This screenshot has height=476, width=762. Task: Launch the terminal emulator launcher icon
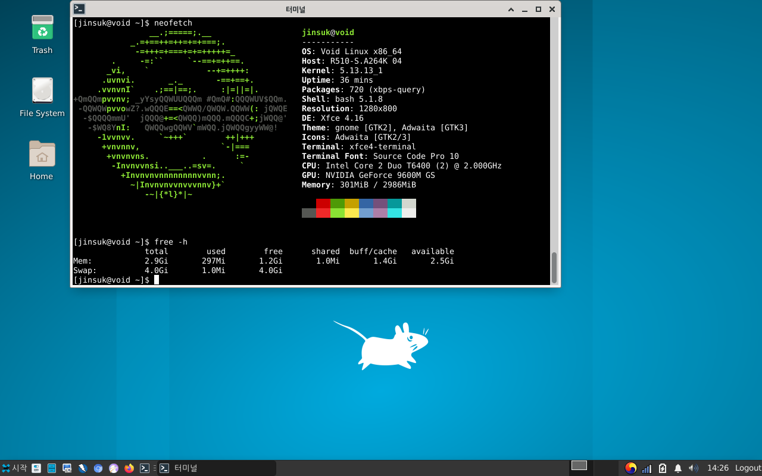click(145, 468)
